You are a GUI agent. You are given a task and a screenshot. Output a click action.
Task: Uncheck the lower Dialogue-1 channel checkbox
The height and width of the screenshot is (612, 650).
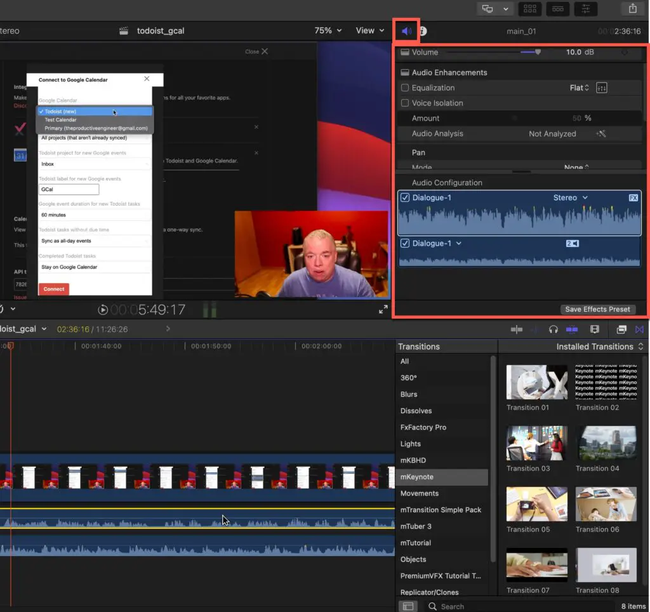click(x=405, y=243)
